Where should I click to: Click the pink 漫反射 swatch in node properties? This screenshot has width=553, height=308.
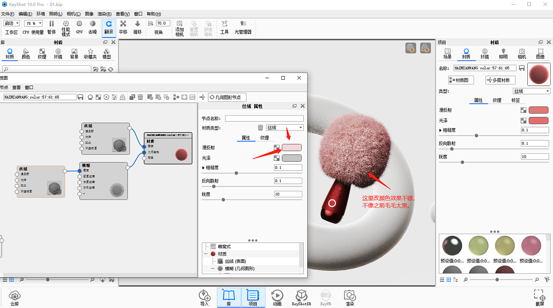(x=292, y=147)
